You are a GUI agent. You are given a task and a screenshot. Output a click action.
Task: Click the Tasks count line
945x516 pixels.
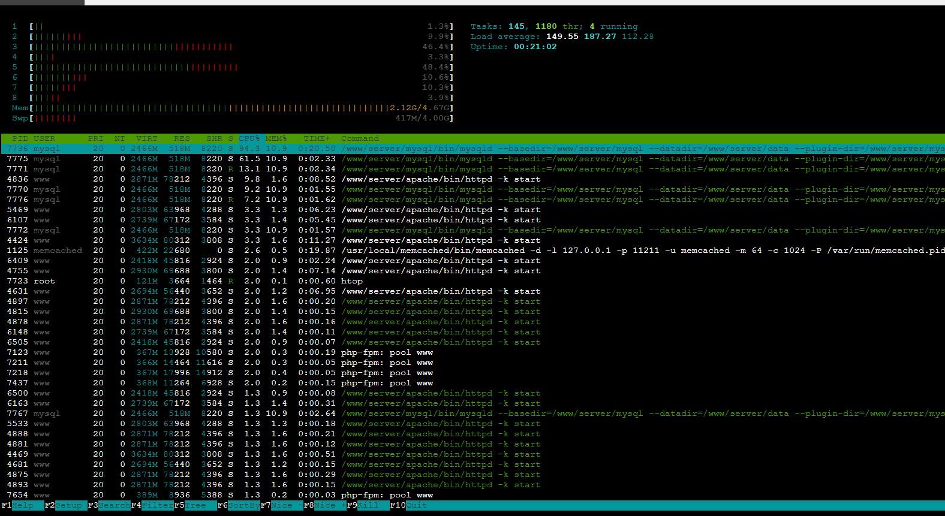point(554,26)
